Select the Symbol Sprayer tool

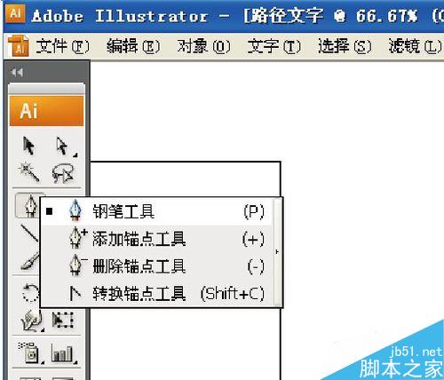[x=30, y=353]
